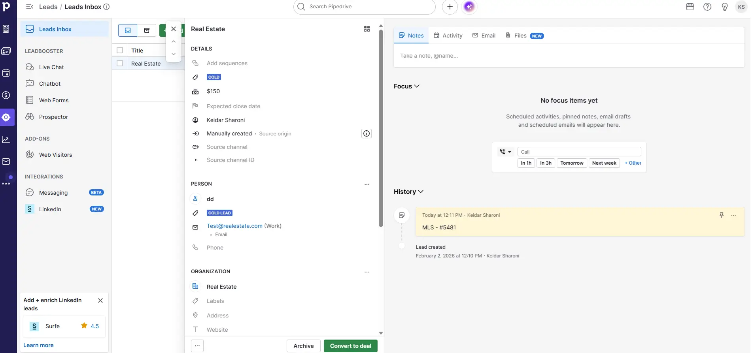Schedule call Next week
752x353 pixels.
[x=604, y=163]
